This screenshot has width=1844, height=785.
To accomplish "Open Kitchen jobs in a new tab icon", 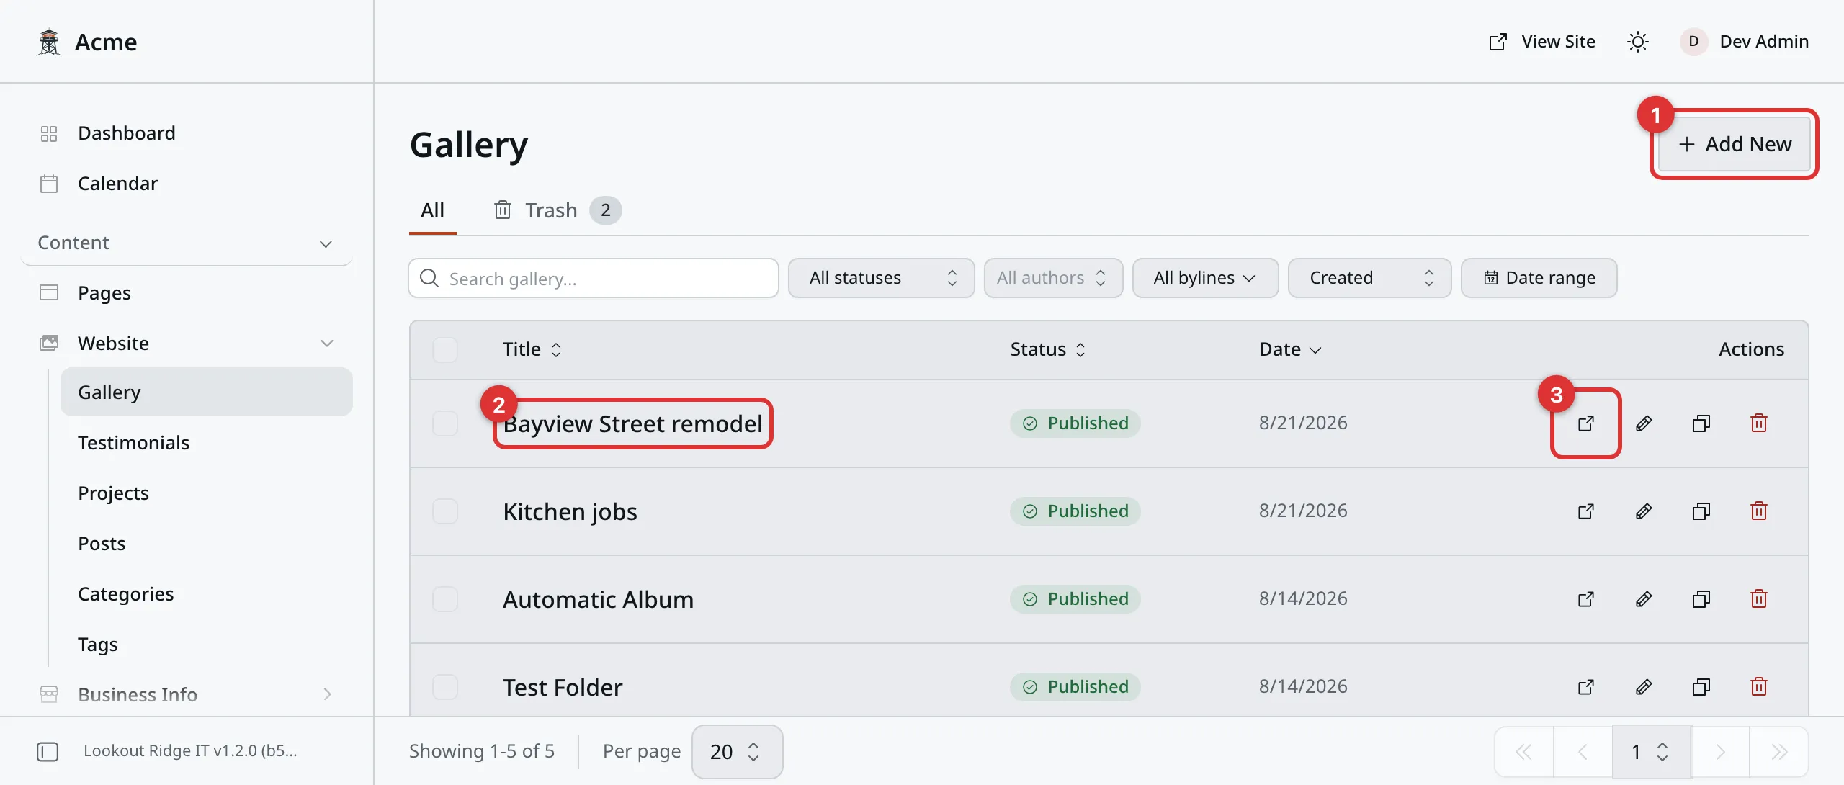I will pos(1585,511).
